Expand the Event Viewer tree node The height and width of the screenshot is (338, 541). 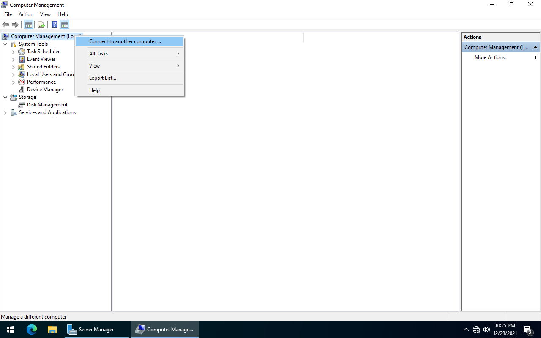[x=13, y=59]
